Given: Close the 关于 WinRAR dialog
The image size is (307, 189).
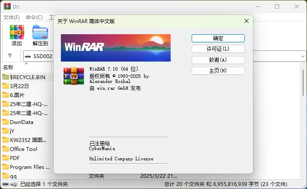Looking at the screenshot, I should click(x=246, y=21).
